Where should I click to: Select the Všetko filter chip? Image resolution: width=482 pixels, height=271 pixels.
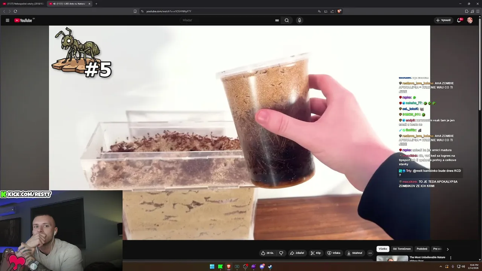pos(383,249)
